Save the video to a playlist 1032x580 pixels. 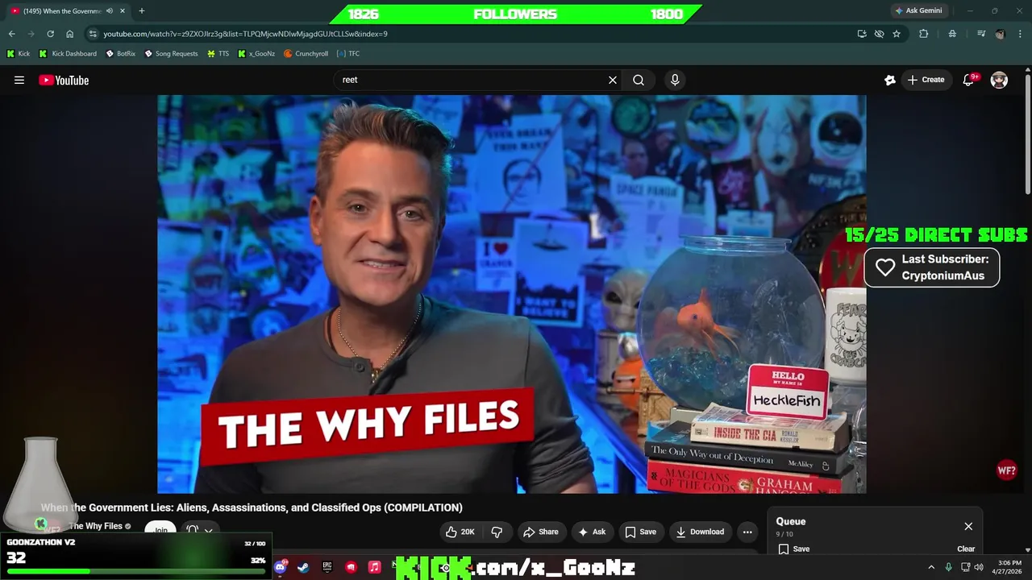pos(641,532)
